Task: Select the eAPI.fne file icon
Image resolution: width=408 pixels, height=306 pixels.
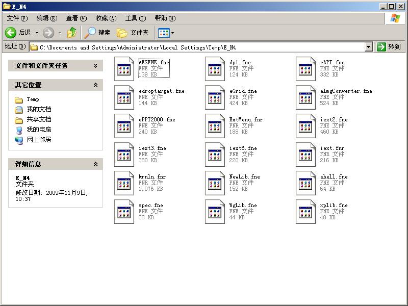Action: (305, 69)
